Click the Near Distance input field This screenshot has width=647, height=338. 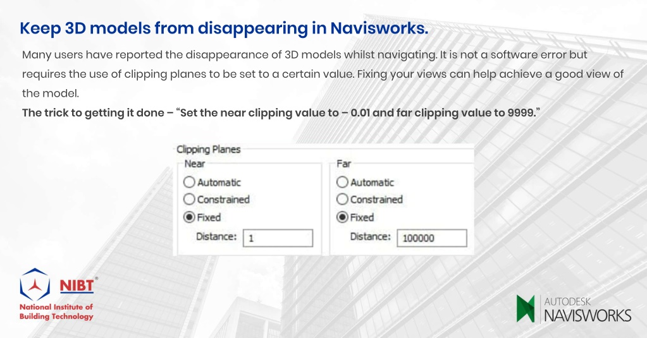tap(278, 238)
